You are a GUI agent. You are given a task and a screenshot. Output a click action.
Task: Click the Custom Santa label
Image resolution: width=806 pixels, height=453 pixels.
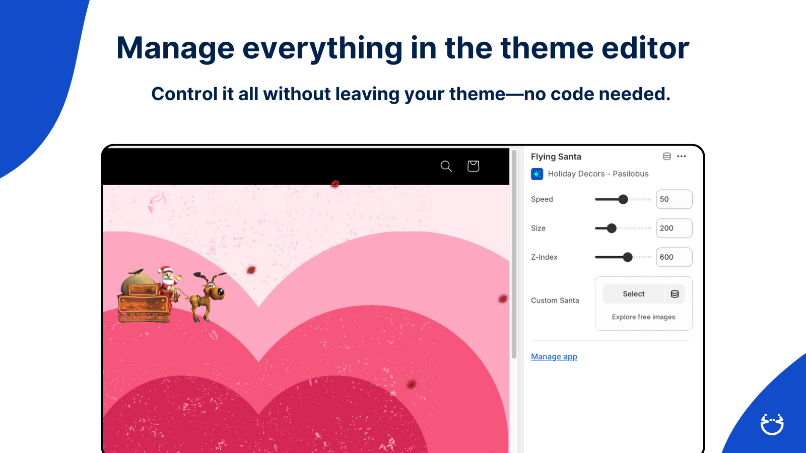(x=555, y=300)
